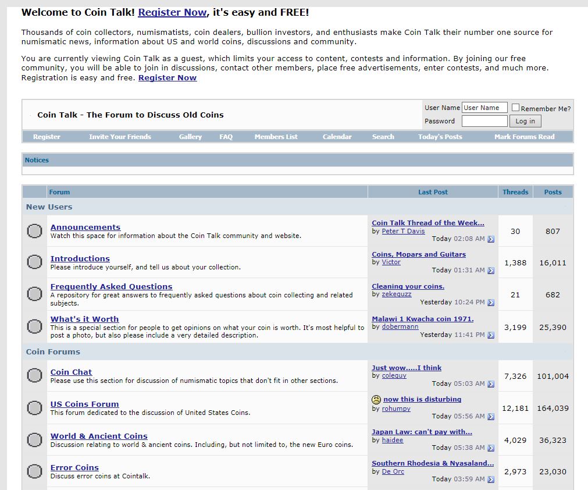
Task: Click the User Name input field
Action: tap(484, 108)
